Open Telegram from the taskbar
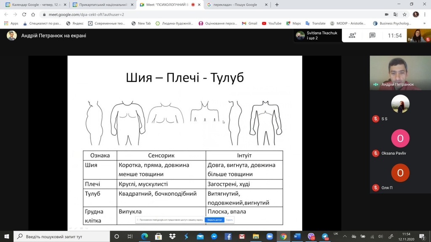This screenshot has width=431, height=242. pos(325,237)
